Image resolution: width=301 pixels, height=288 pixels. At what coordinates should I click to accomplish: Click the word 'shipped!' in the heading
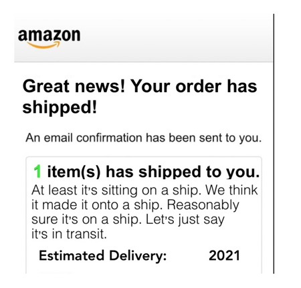[60, 108]
